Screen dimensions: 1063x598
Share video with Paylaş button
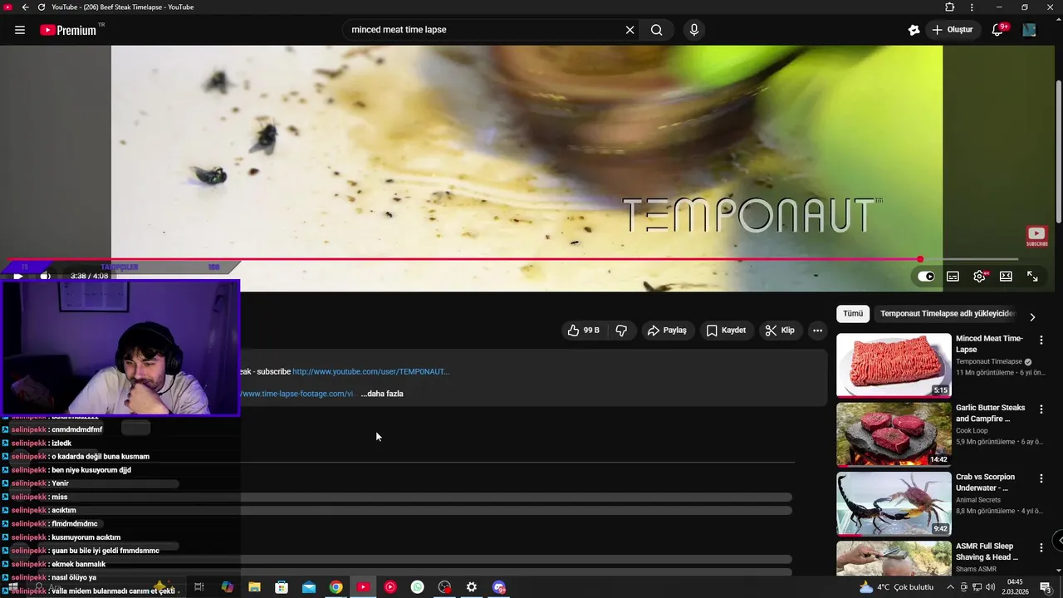pos(667,331)
